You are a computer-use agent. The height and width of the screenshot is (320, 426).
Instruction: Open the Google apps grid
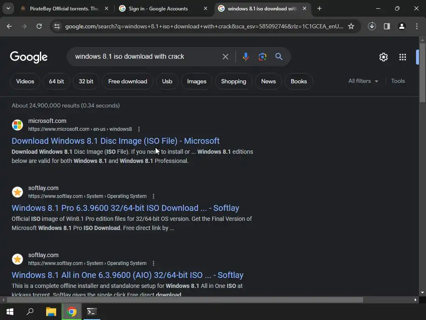point(403,57)
